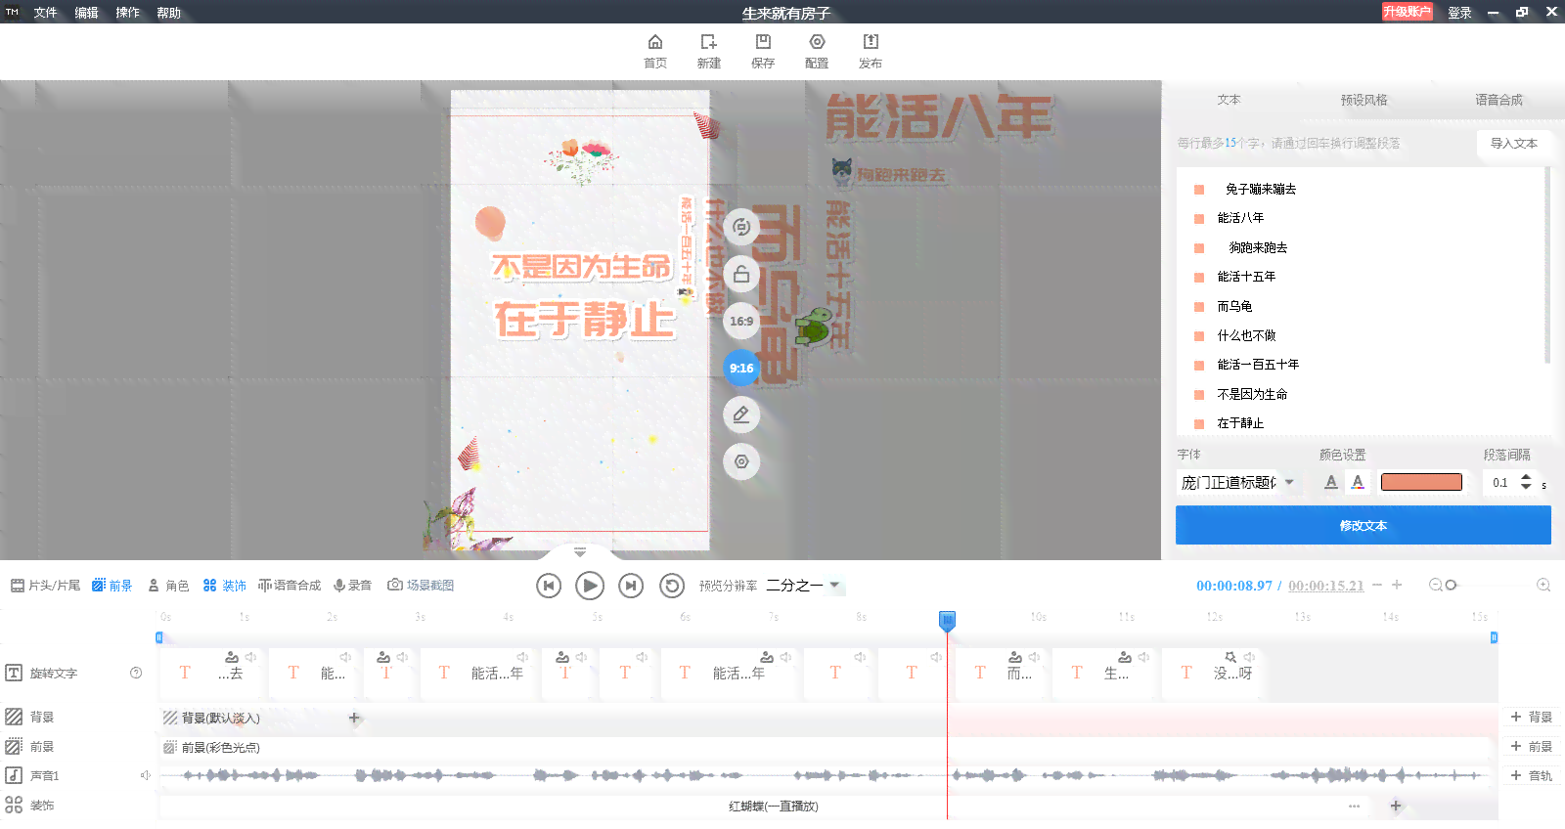
Task: Switch to 文本 tab
Action: (x=1229, y=100)
